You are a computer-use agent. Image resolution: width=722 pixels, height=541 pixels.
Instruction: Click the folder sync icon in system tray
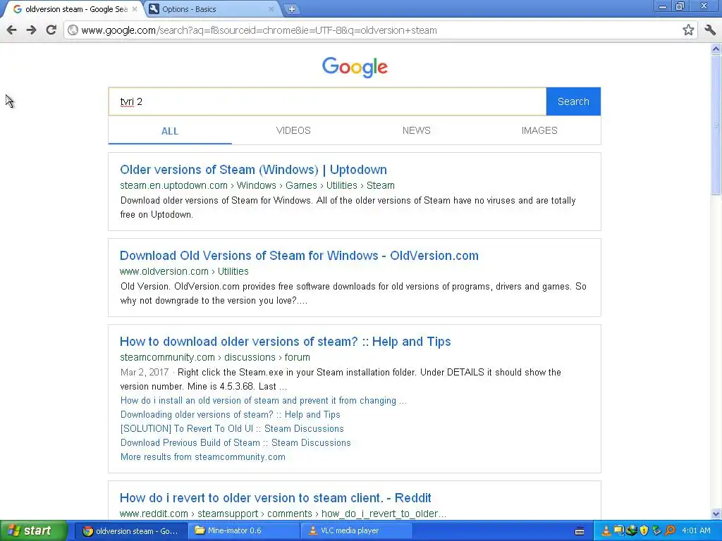coord(619,531)
